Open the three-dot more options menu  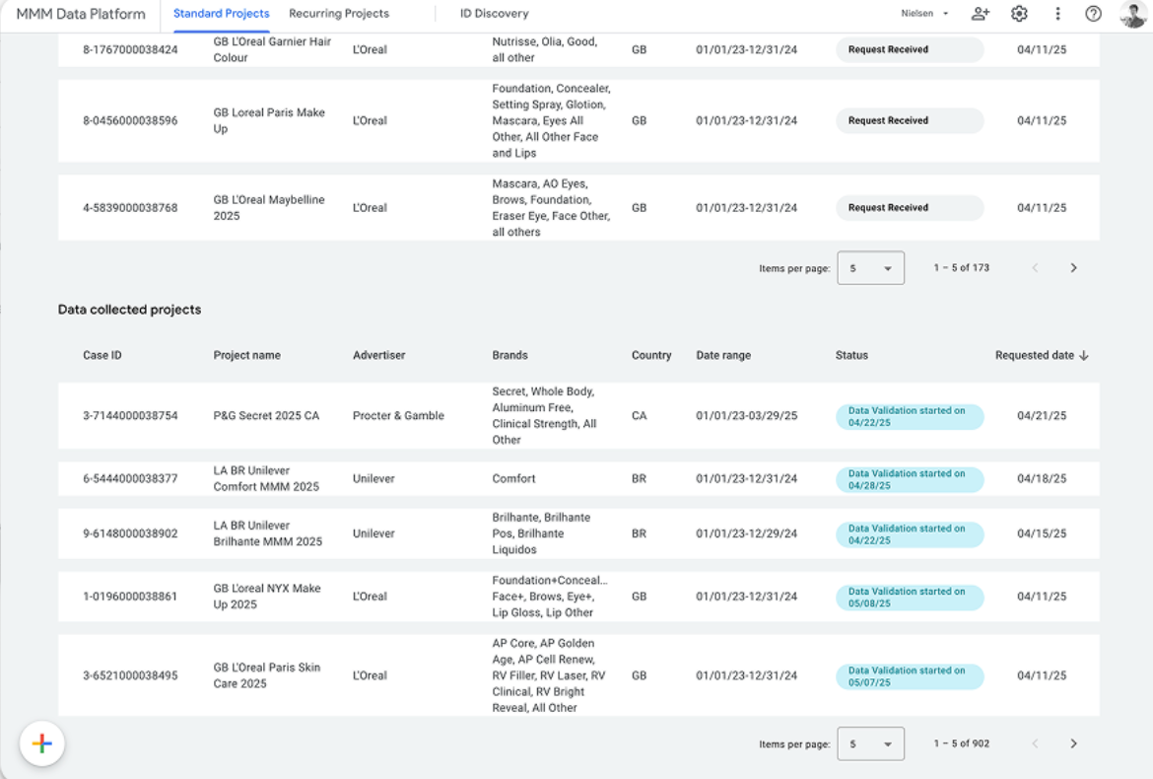point(1057,13)
